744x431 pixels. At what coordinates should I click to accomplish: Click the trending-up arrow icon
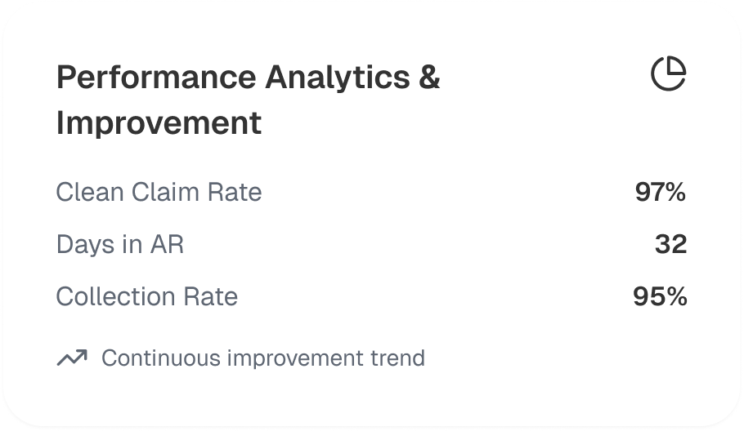tap(72, 358)
